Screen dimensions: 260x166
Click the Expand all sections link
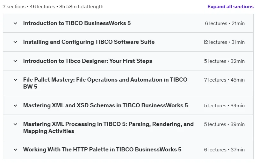pos(230,7)
